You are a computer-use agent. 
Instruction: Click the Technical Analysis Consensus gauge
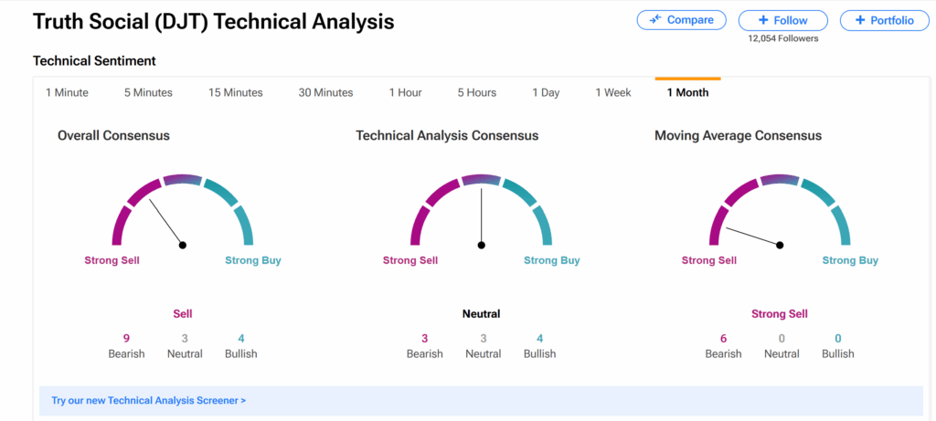point(482,210)
